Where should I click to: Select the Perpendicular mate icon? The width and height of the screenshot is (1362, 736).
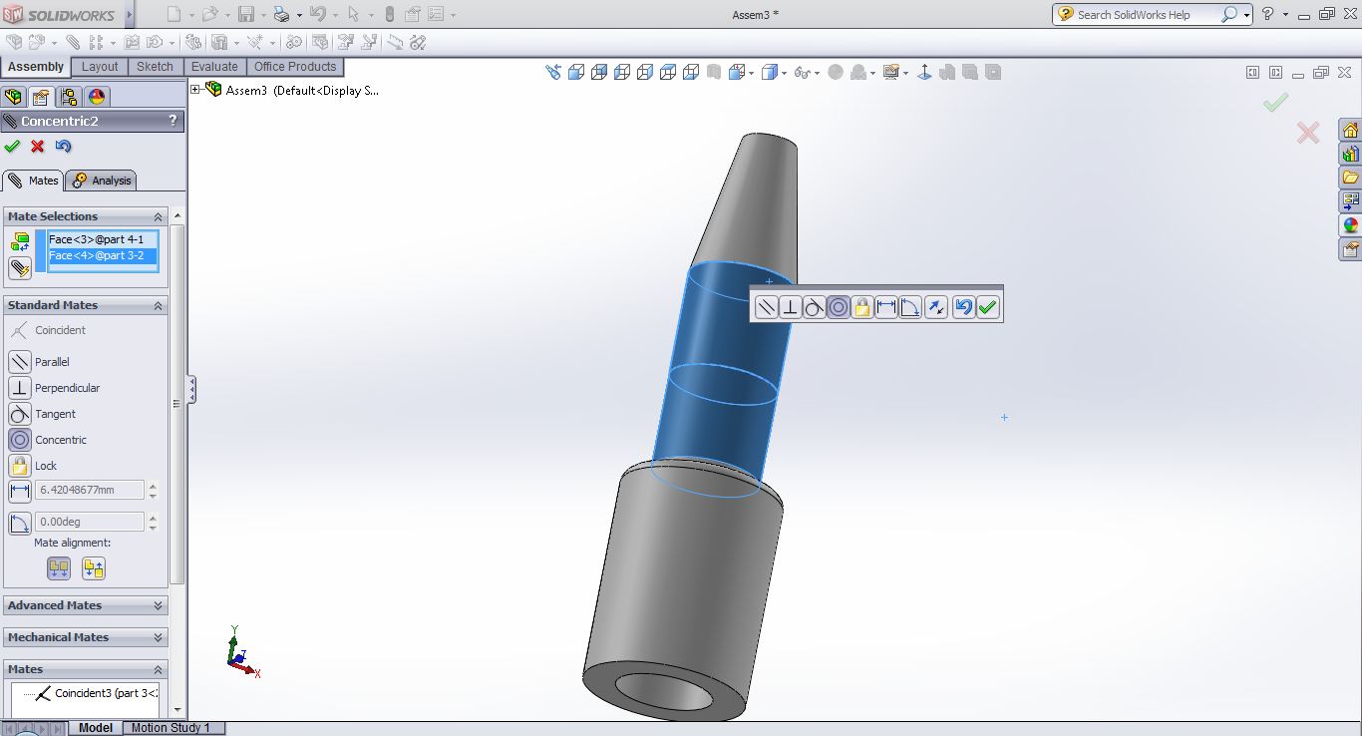[x=19, y=388]
